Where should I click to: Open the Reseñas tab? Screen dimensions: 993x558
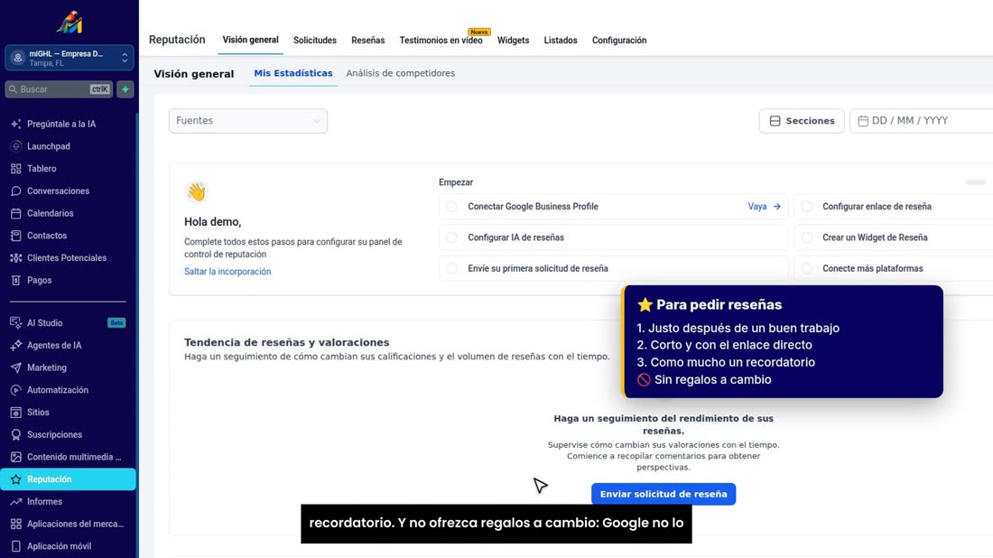tap(368, 41)
